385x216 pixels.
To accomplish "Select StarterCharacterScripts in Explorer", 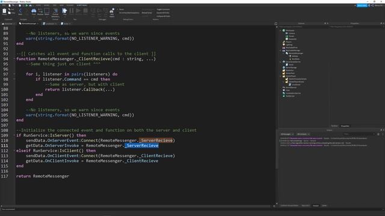I will click(297, 79).
